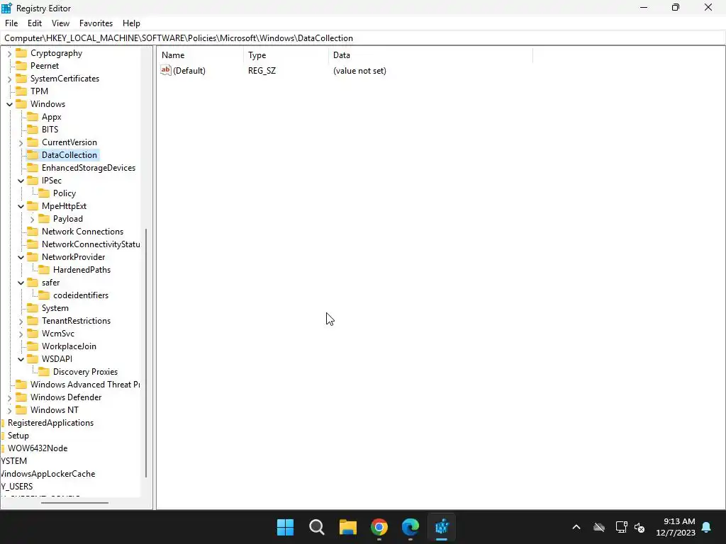Click the tree pane horizontal scrollbar

74,503
